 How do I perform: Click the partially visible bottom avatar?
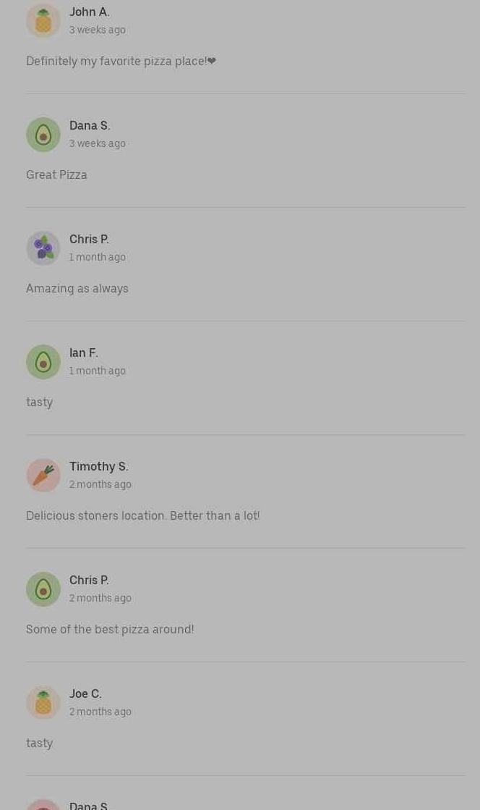click(43, 805)
